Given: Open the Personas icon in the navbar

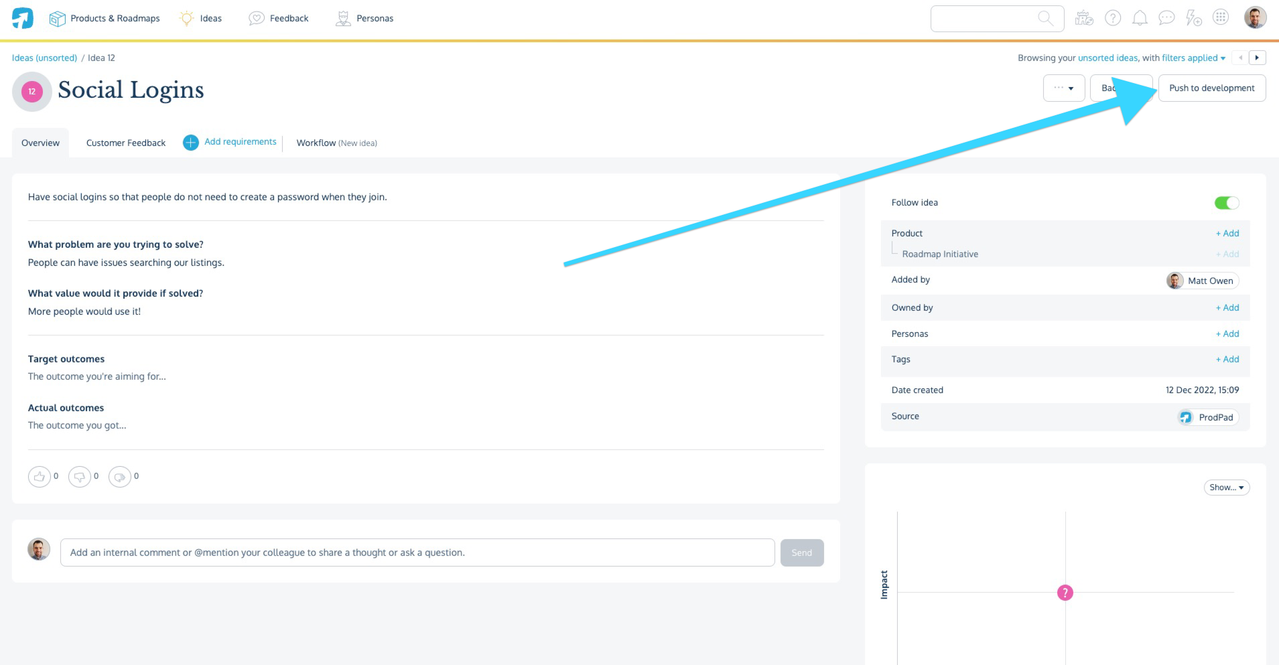Looking at the screenshot, I should [343, 18].
